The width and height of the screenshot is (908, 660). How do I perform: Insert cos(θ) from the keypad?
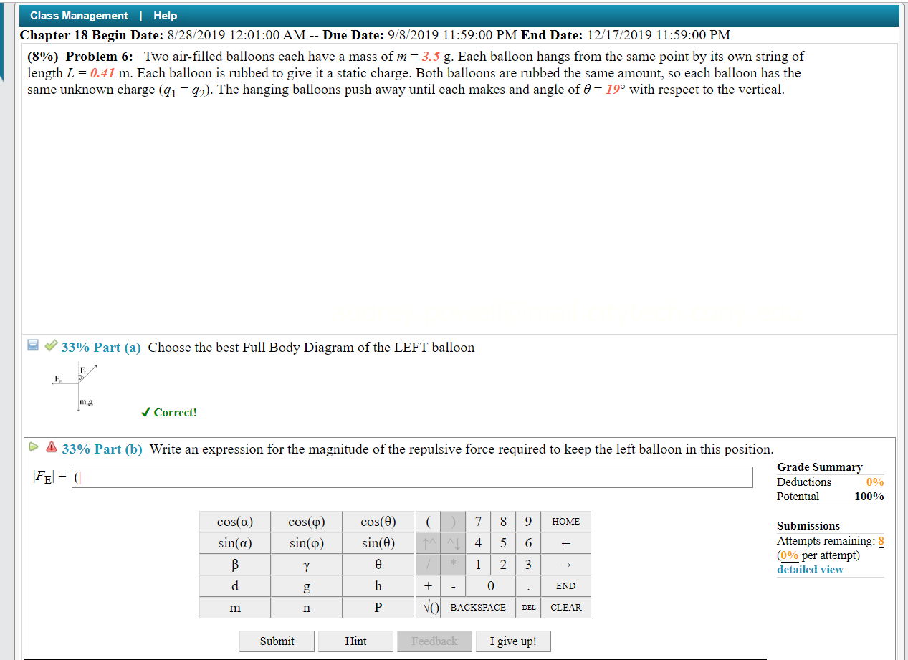click(378, 522)
